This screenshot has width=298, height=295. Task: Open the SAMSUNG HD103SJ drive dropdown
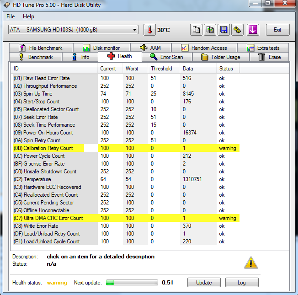coord(74,30)
